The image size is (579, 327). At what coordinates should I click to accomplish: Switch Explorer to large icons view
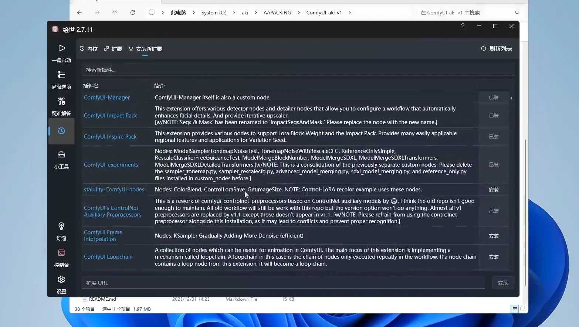tap(523, 309)
